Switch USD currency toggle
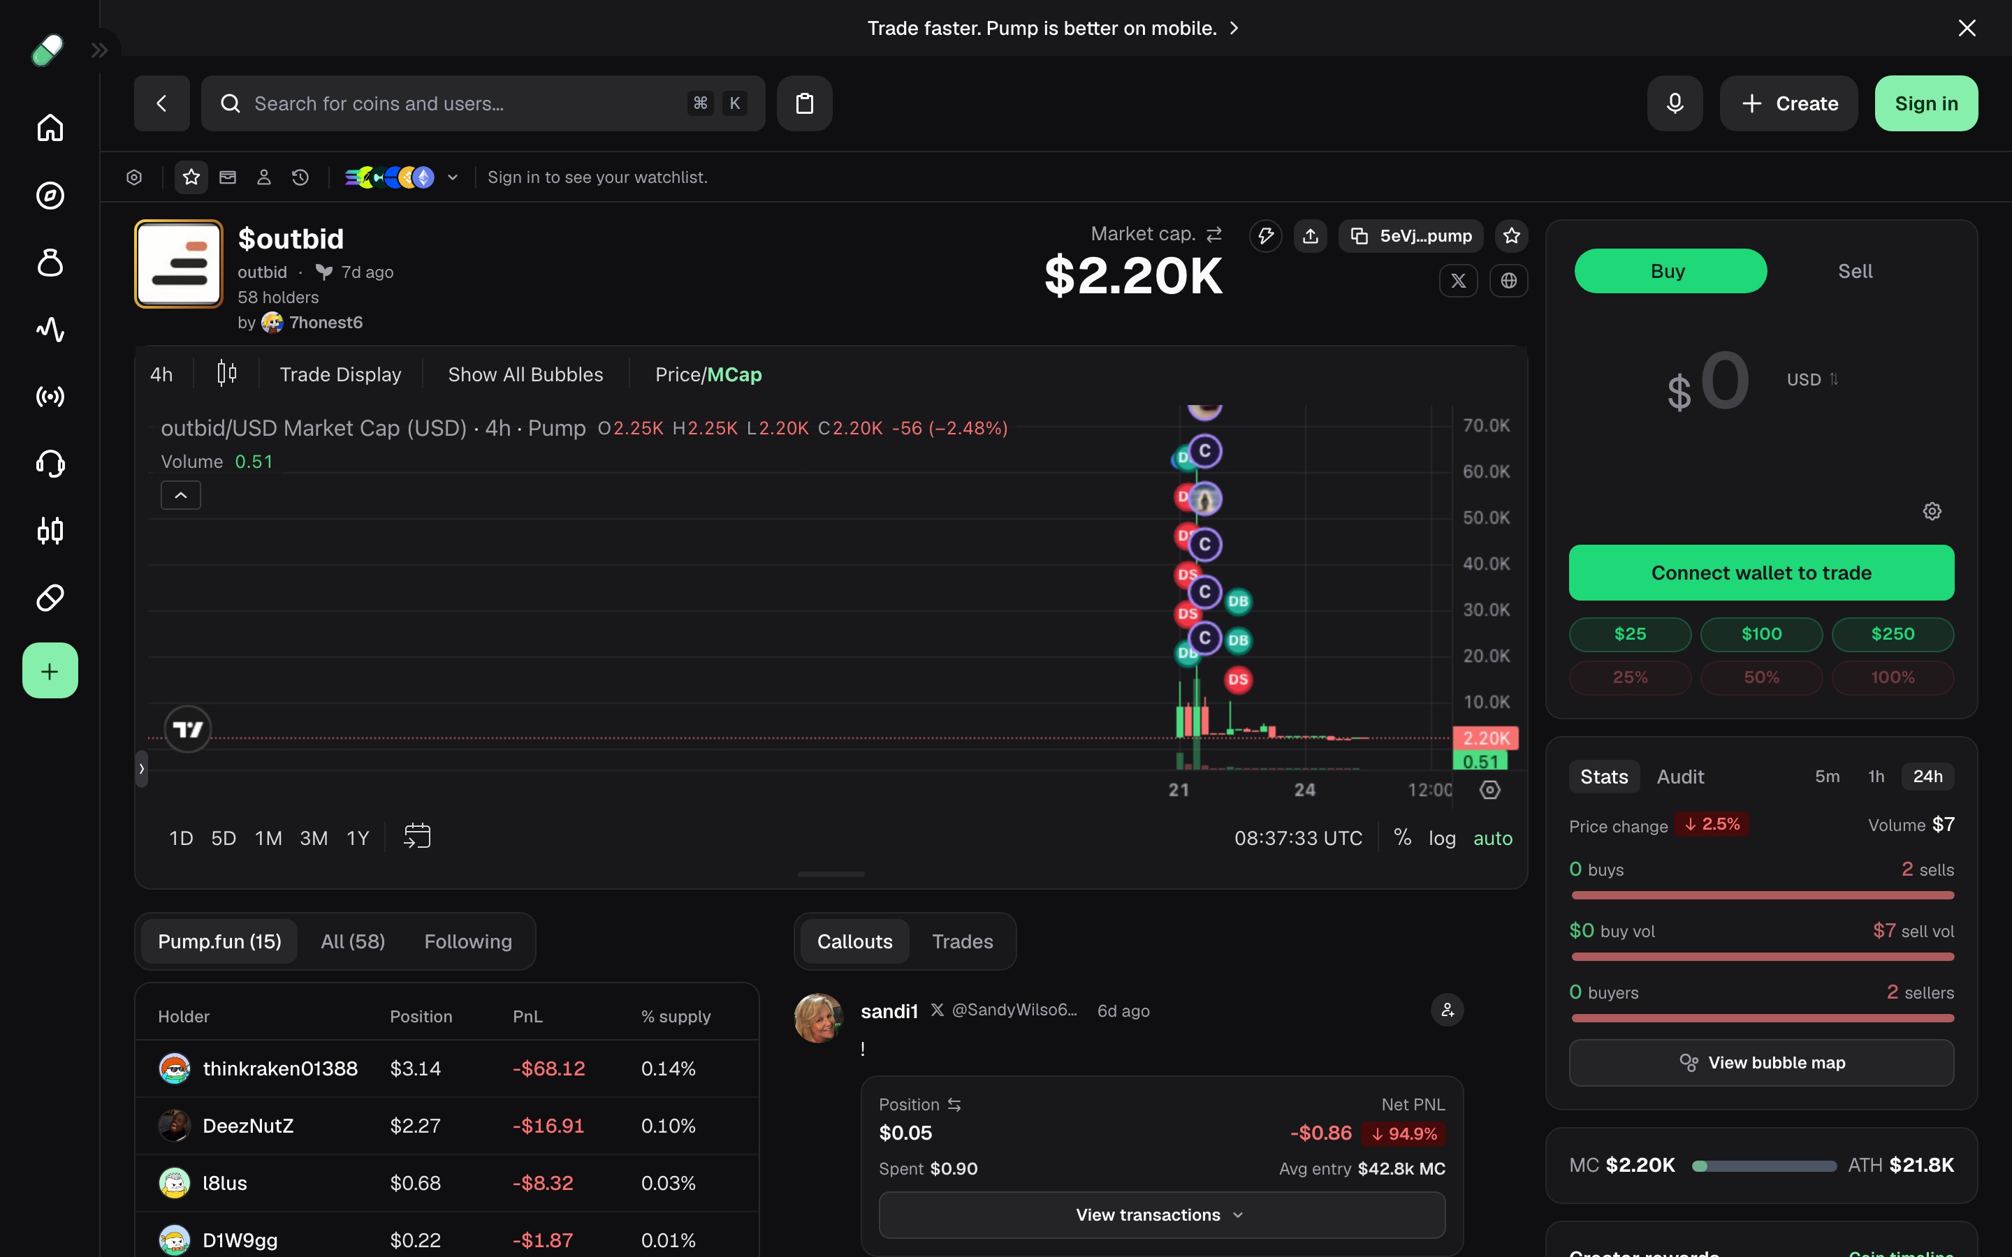 1812,380
